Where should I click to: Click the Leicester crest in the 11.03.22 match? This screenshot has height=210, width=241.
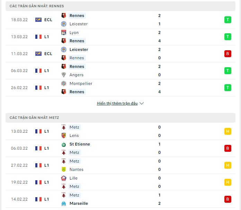(64, 50)
